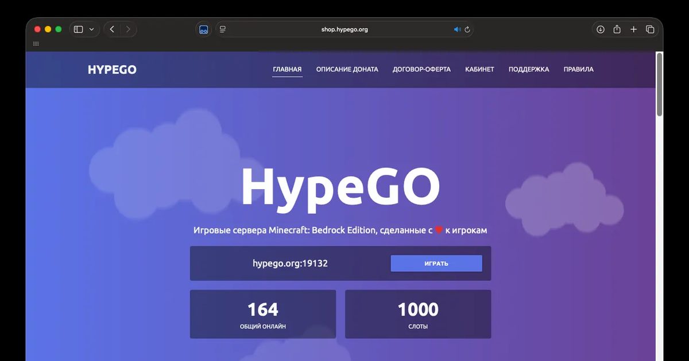Image resolution: width=689 pixels, height=361 pixels.
Task: Click the 164 online count
Action: click(x=263, y=309)
